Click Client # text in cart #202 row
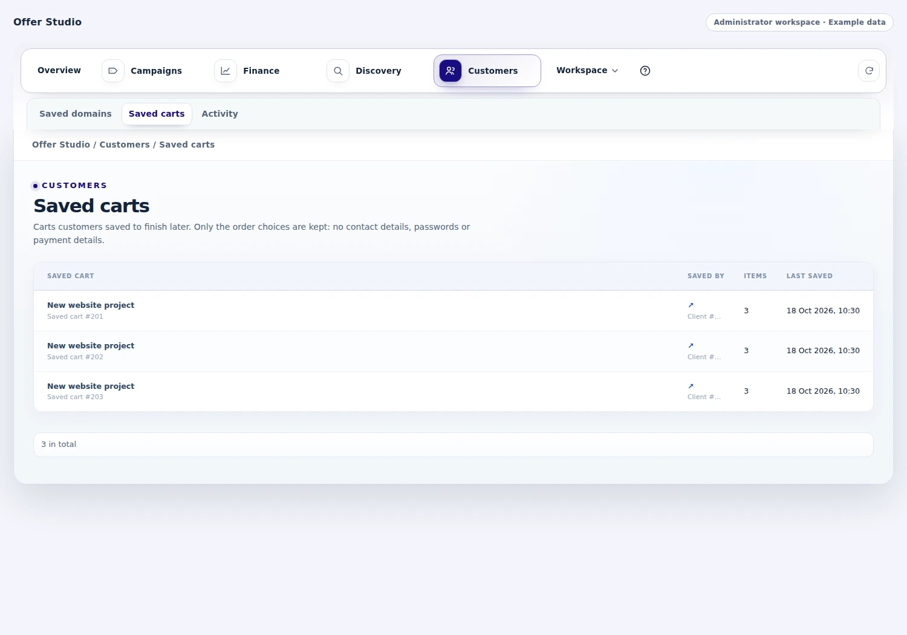The image size is (907, 635). (x=704, y=357)
